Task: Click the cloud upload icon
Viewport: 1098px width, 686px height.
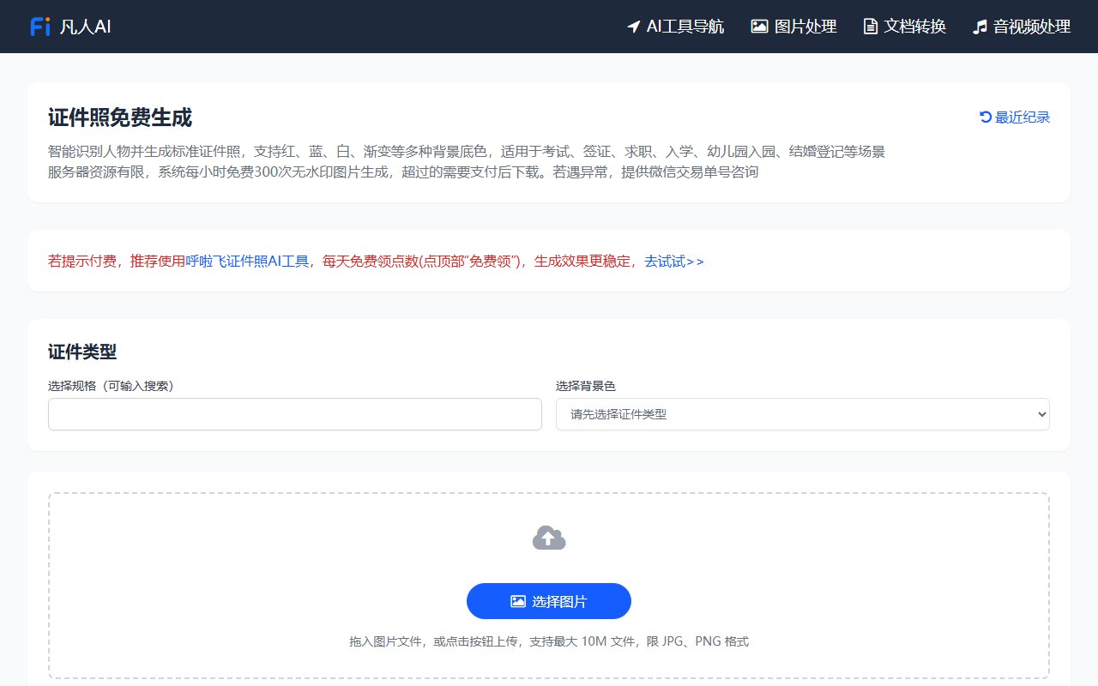Action: (549, 538)
